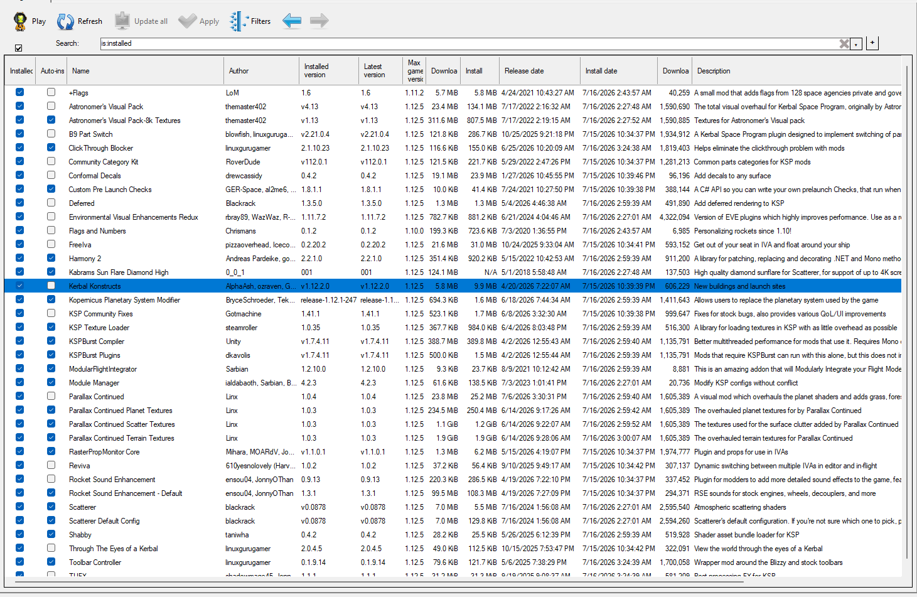The height and width of the screenshot is (597, 917).
Task: Select the KSP Community Fixes mod
Action: tap(100, 314)
